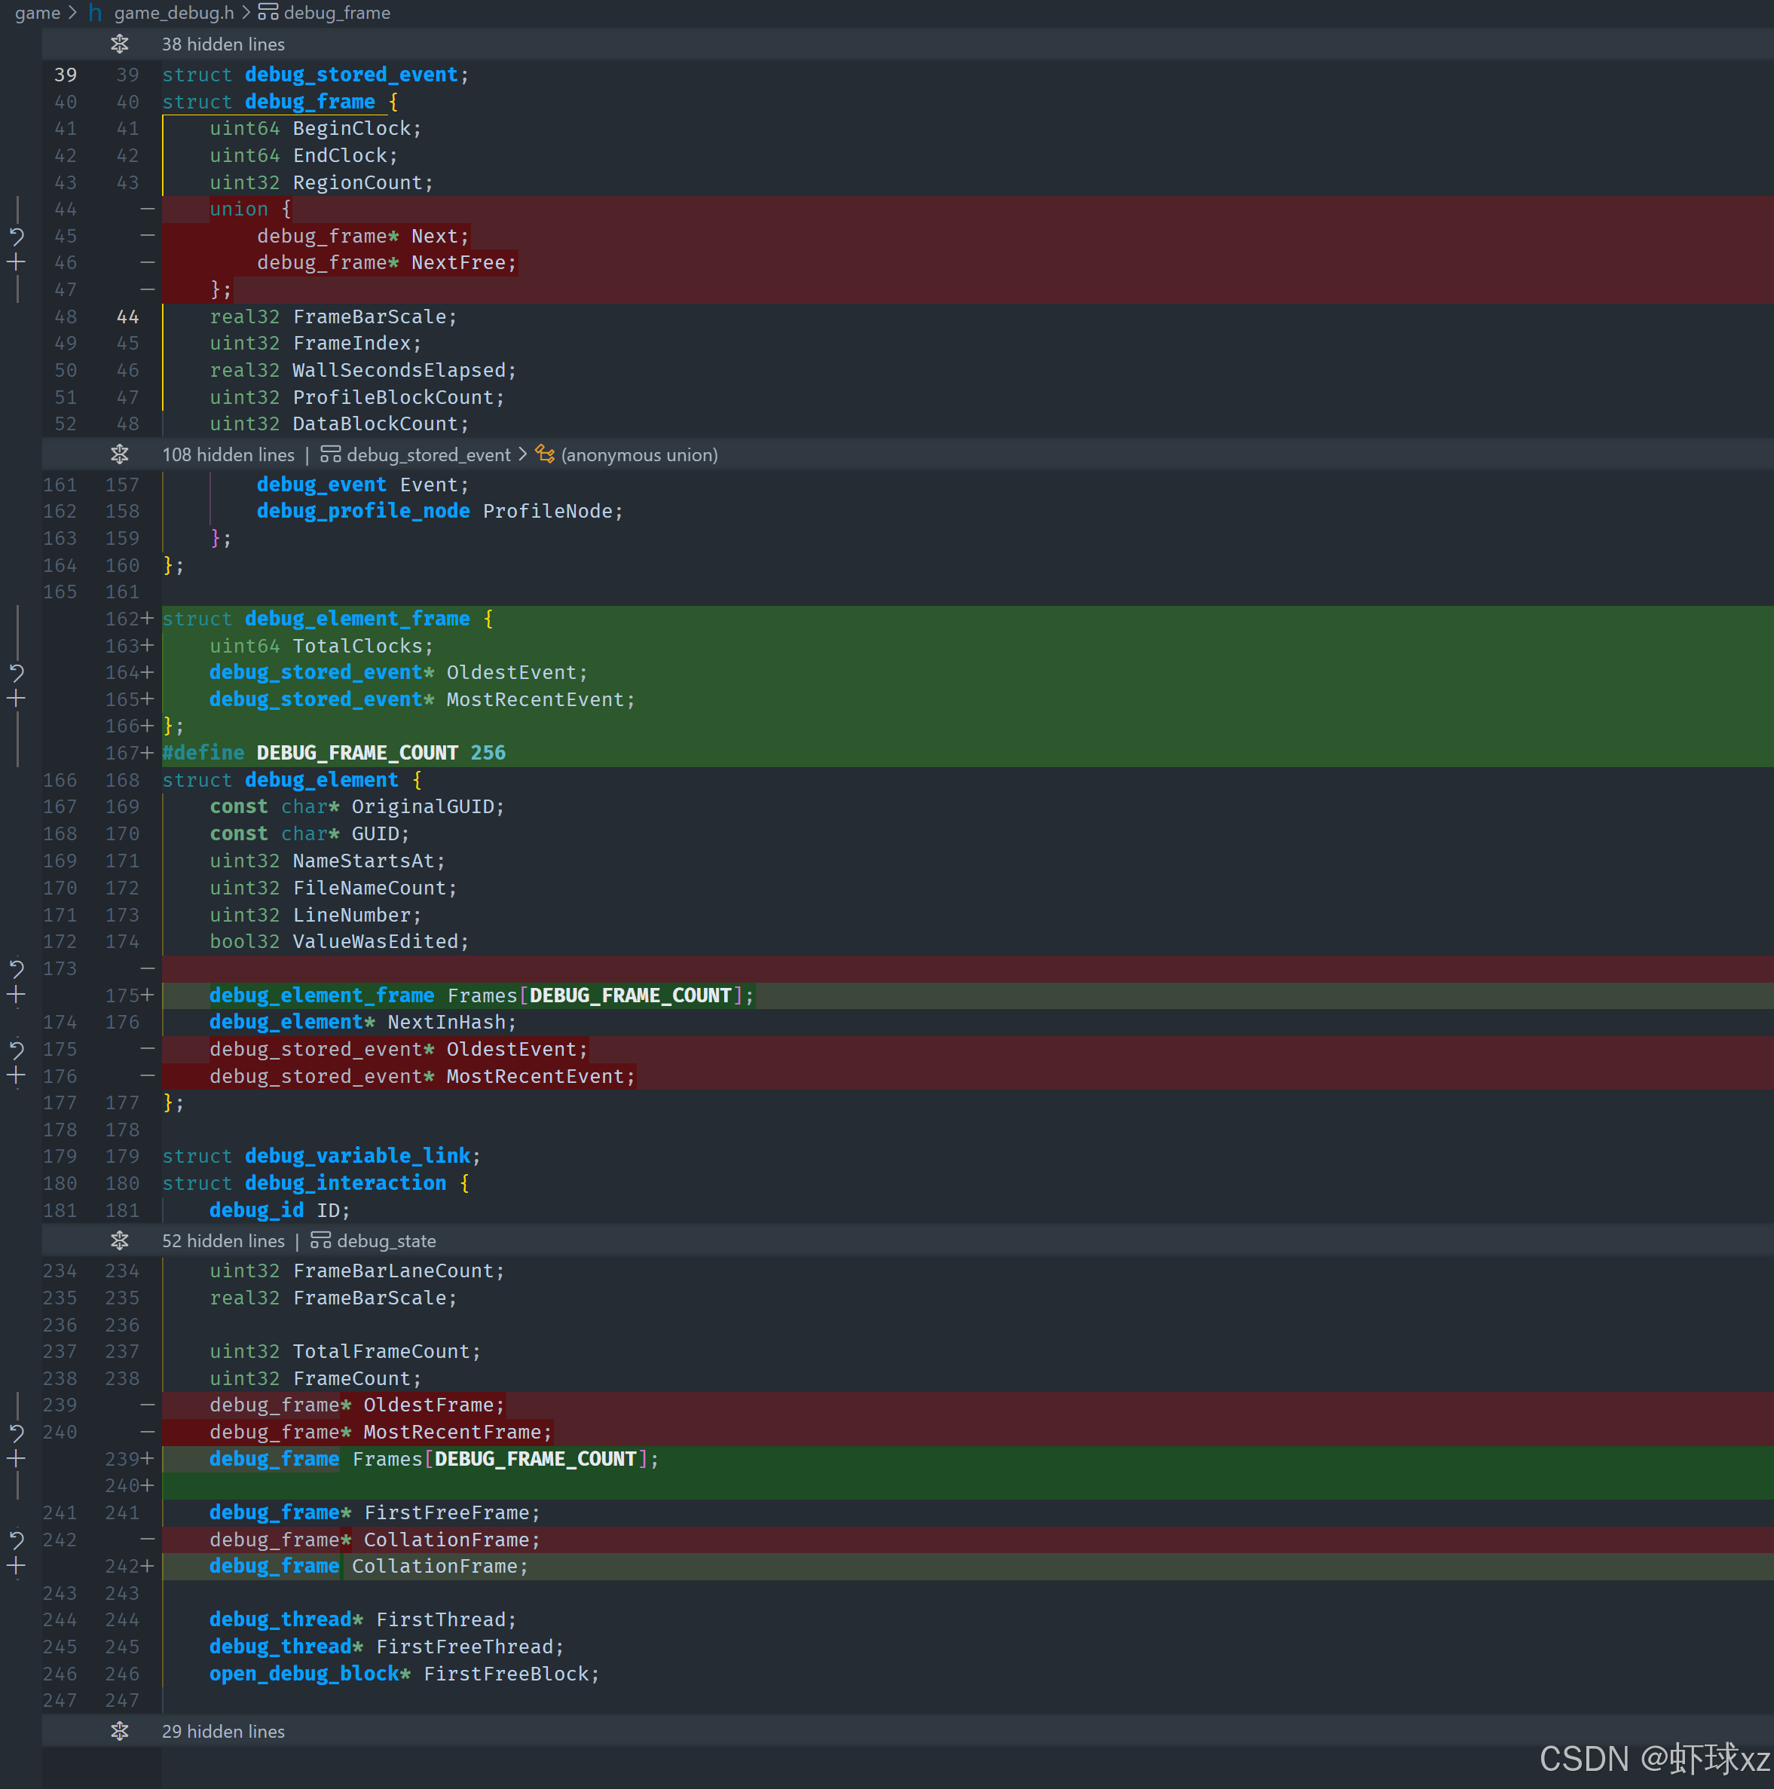Revert the removed union block change
This screenshot has height=1789, width=1774.
pyautogui.click(x=17, y=236)
